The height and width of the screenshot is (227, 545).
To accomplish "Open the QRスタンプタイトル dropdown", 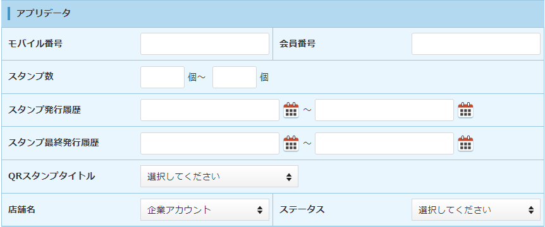I will tap(219, 177).
